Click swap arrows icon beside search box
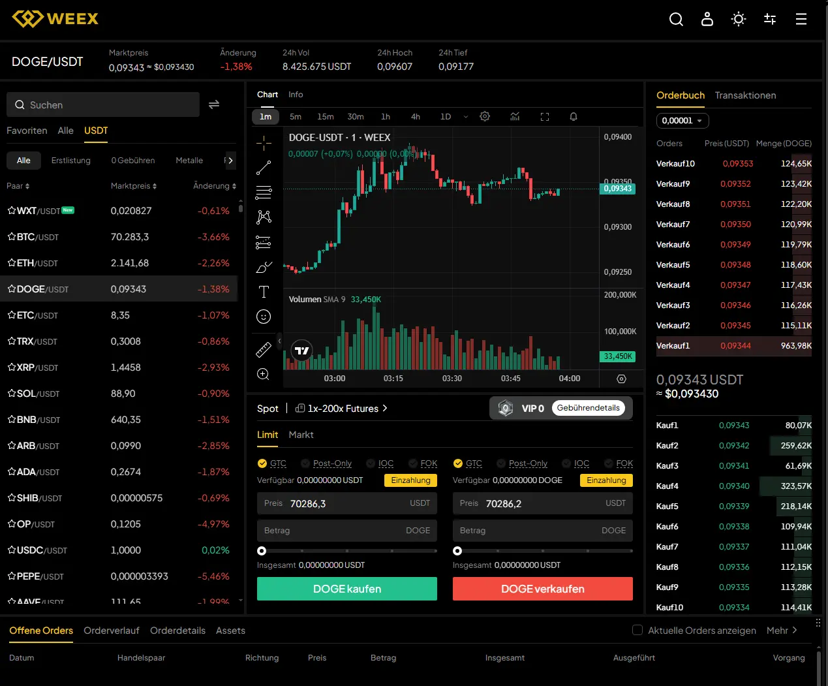The width and height of the screenshot is (828, 686). tap(214, 104)
